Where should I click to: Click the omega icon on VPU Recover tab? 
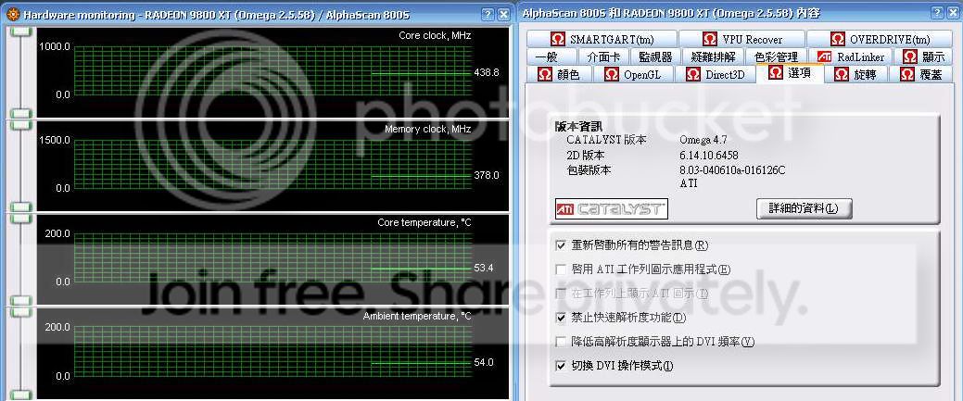tap(709, 40)
